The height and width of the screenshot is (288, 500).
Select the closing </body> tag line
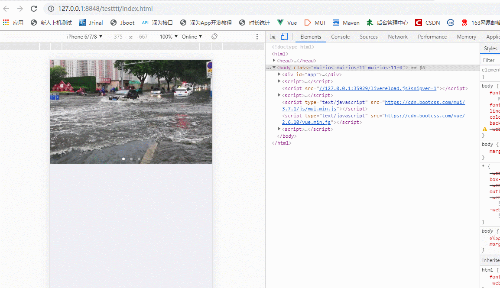pyautogui.click(x=287, y=136)
